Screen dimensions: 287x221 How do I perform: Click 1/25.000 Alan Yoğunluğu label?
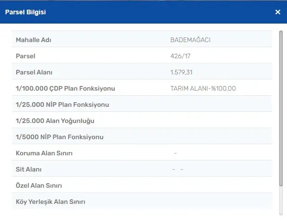tap(55, 121)
